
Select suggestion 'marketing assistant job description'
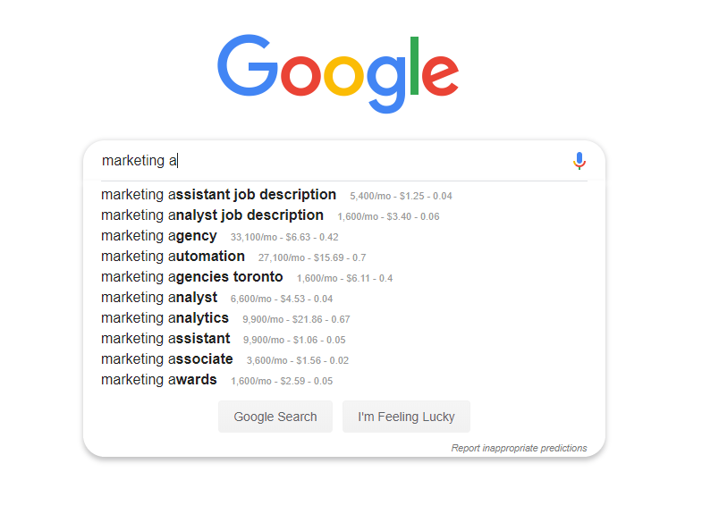[x=218, y=195]
